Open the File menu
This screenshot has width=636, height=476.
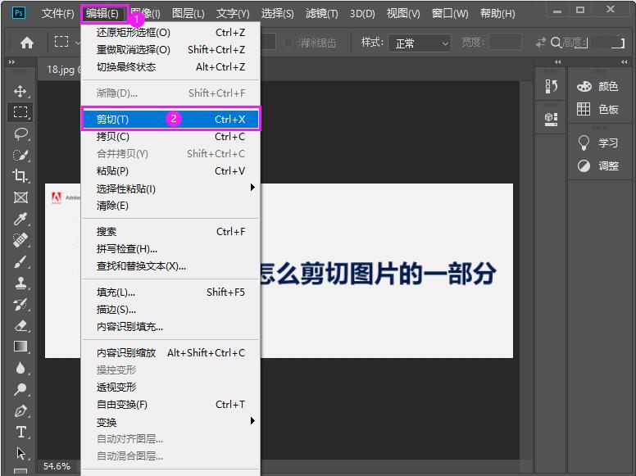(x=58, y=13)
